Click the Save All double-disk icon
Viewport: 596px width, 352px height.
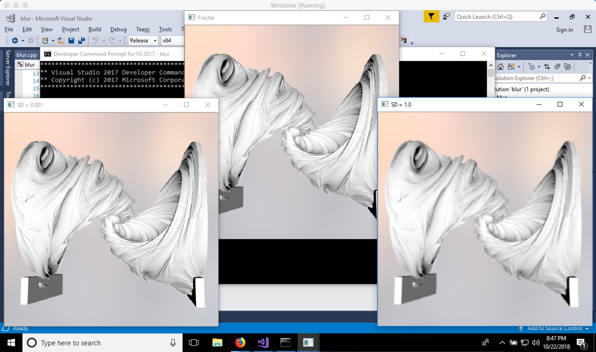(81, 40)
